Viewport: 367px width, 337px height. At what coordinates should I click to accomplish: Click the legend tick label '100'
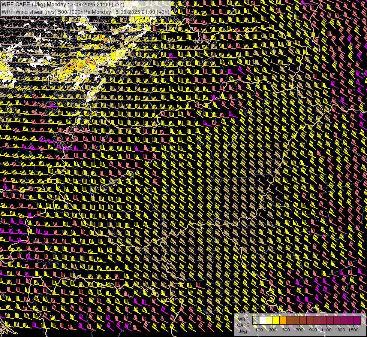click(259, 330)
